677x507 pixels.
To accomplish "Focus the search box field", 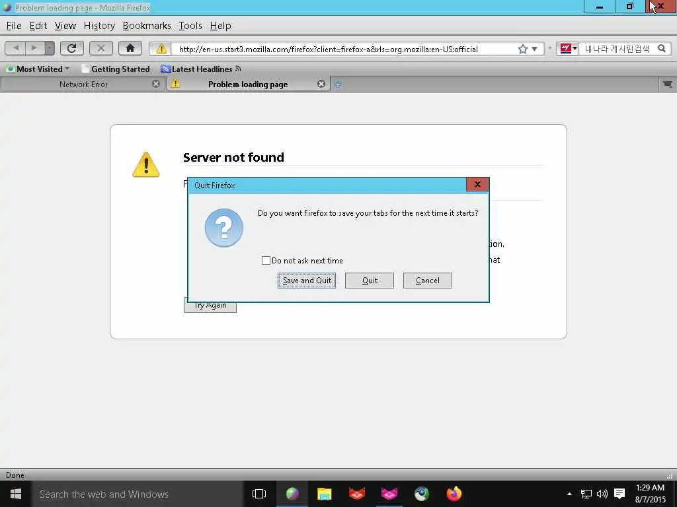I will tap(617, 49).
